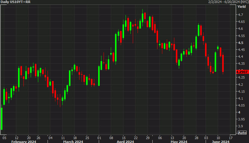Viewport: 249px width, 143px height.
Task: Click the 12 date tick in February
Action: click(17, 138)
